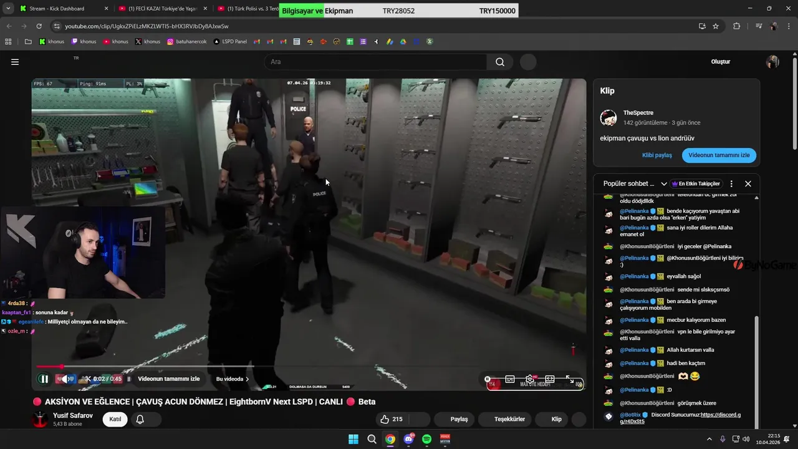Seek on the red video progress bar

(310, 367)
